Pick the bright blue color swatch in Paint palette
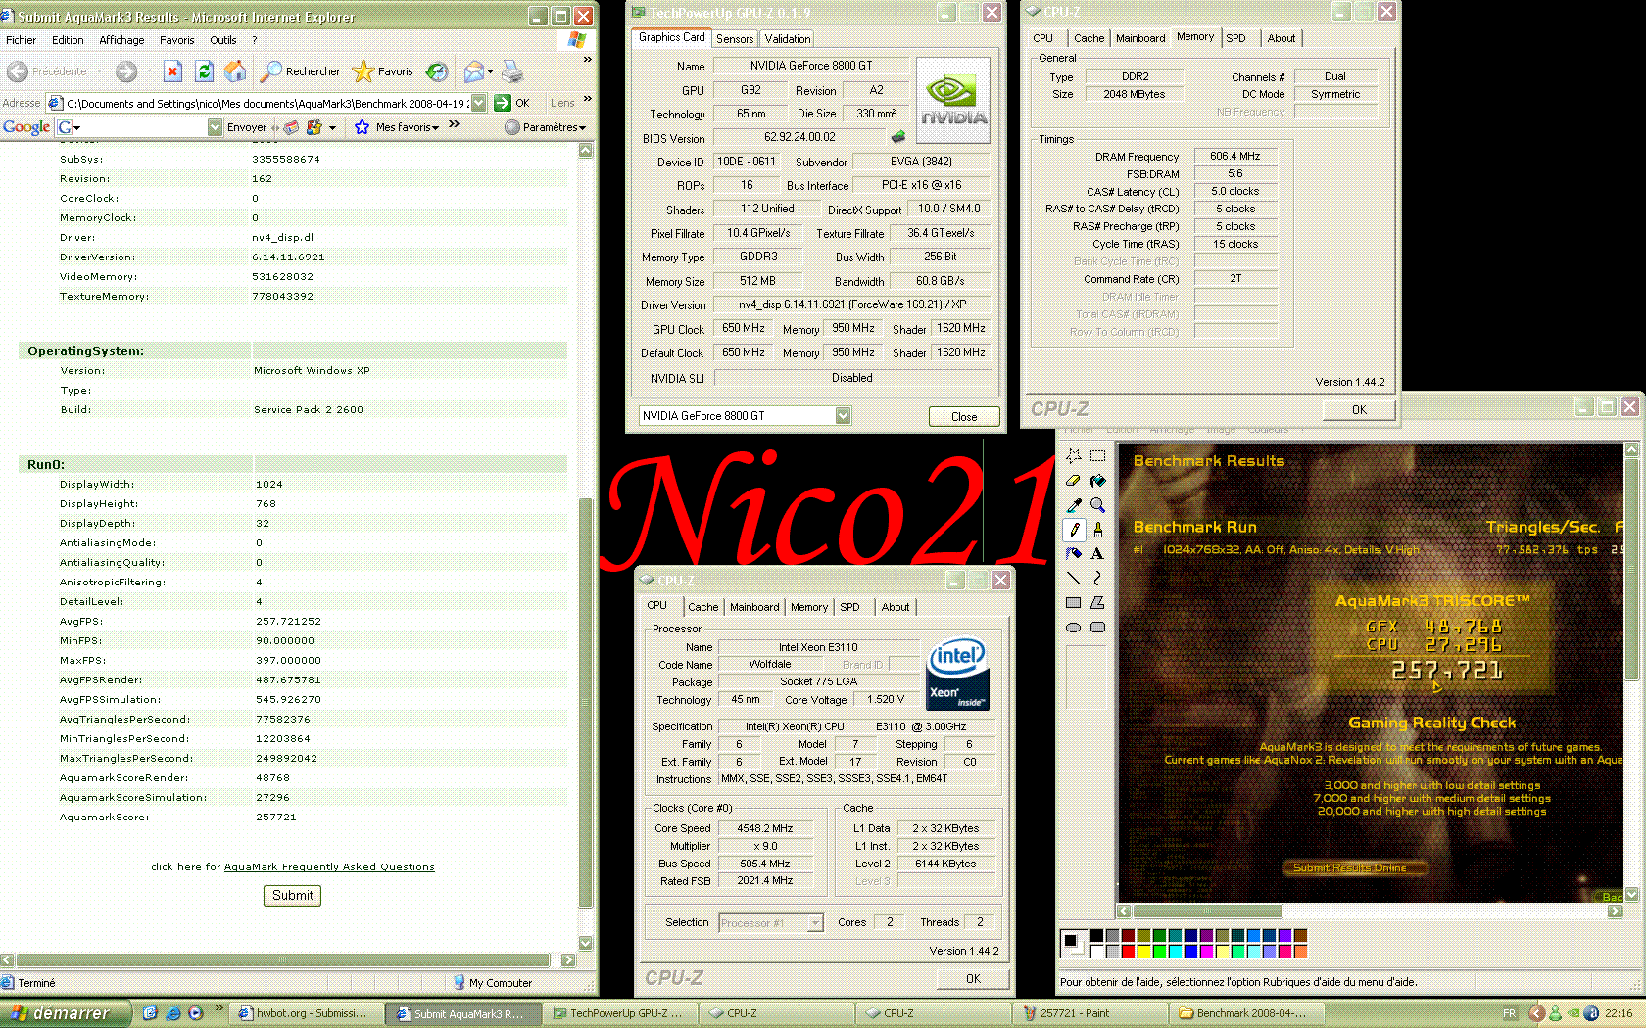Image resolution: width=1646 pixels, height=1028 pixels. coord(1190,951)
